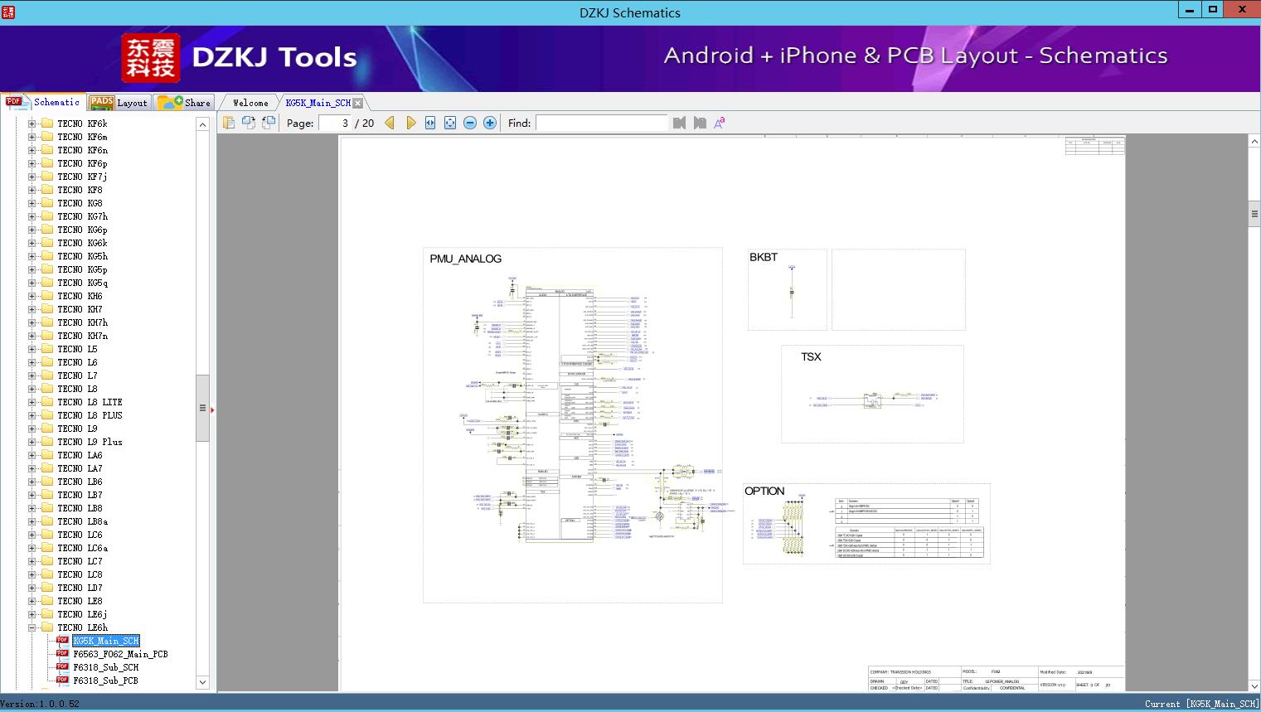Expand the TECNO KF6k folder
The image size is (1261, 712).
[32, 124]
